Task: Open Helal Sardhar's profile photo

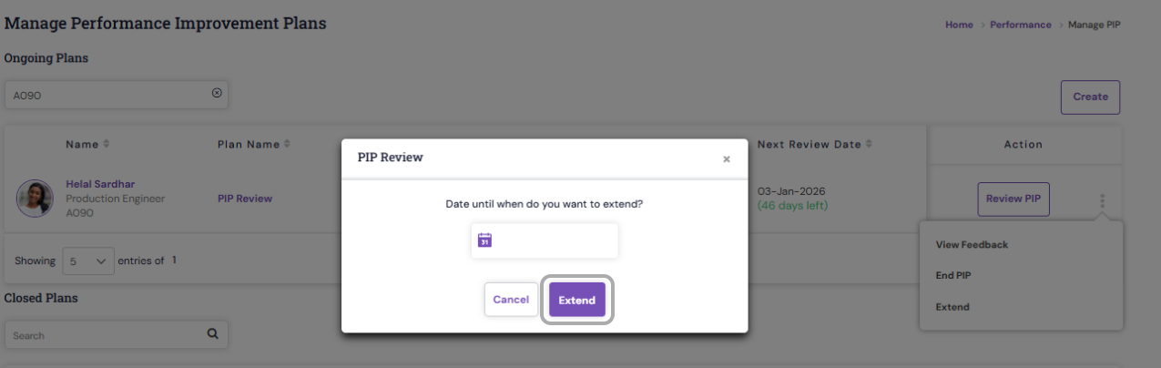Action: 35,198
